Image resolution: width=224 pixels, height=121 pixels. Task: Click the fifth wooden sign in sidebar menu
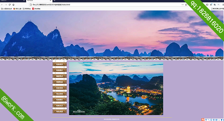[60, 88]
